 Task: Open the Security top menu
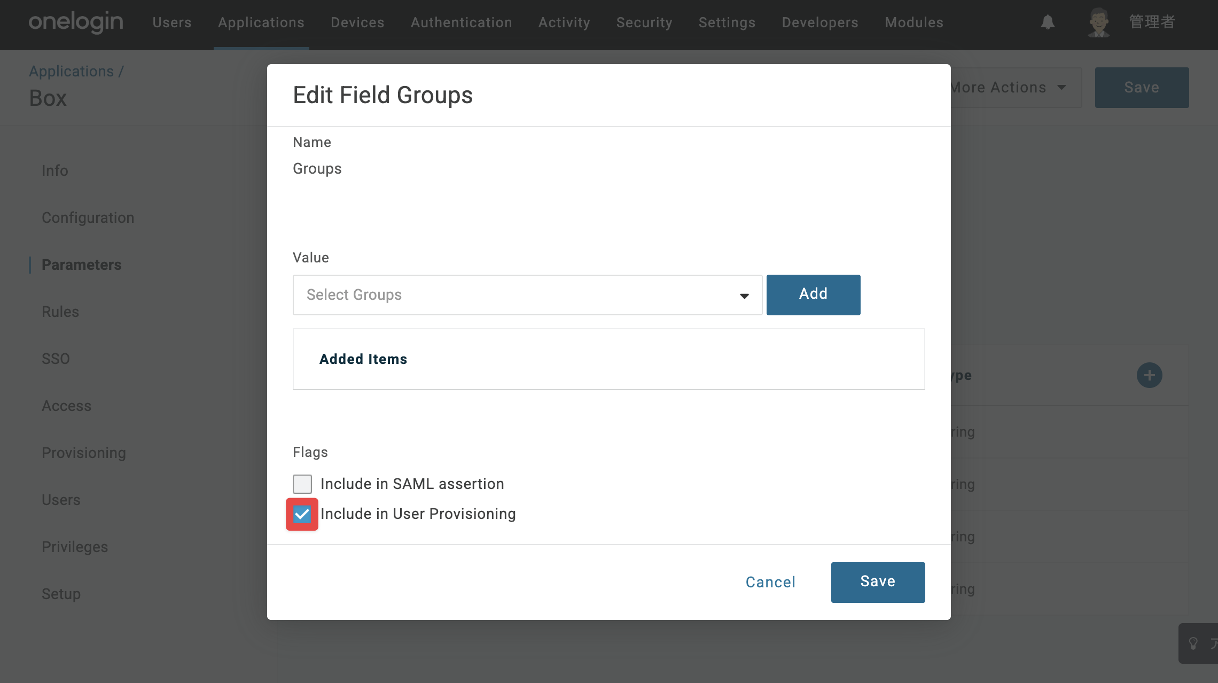click(644, 22)
